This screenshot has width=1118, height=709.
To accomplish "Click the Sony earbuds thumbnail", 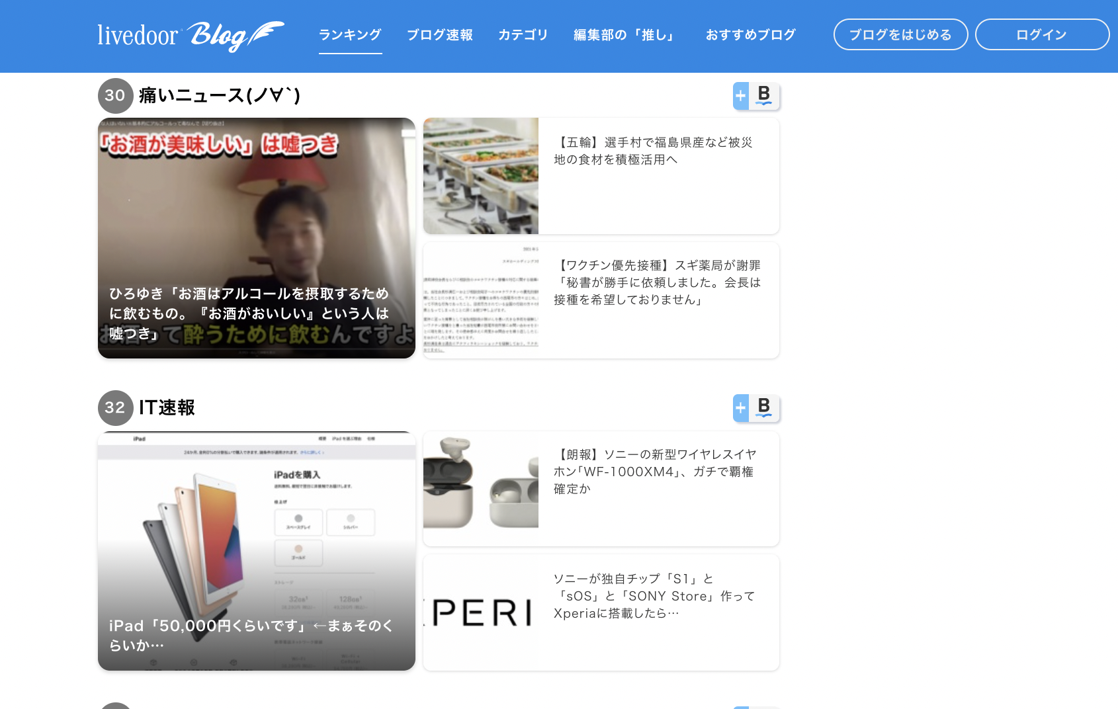I will [x=481, y=489].
